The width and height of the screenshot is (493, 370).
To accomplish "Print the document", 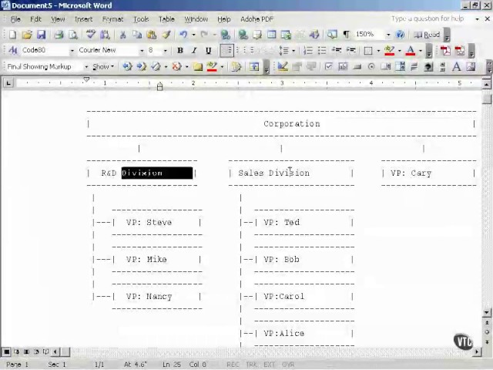I will pyautogui.click(x=59, y=35).
